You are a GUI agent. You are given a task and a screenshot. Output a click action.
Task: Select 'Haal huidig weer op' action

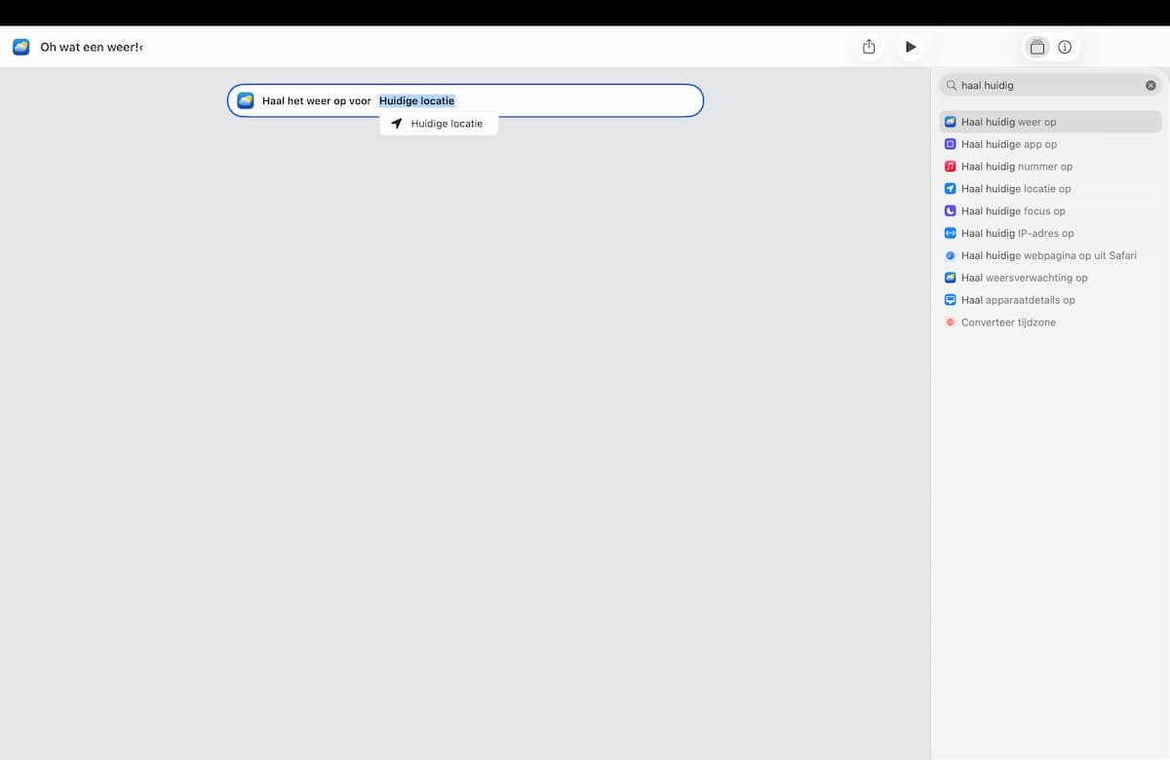tap(1050, 122)
